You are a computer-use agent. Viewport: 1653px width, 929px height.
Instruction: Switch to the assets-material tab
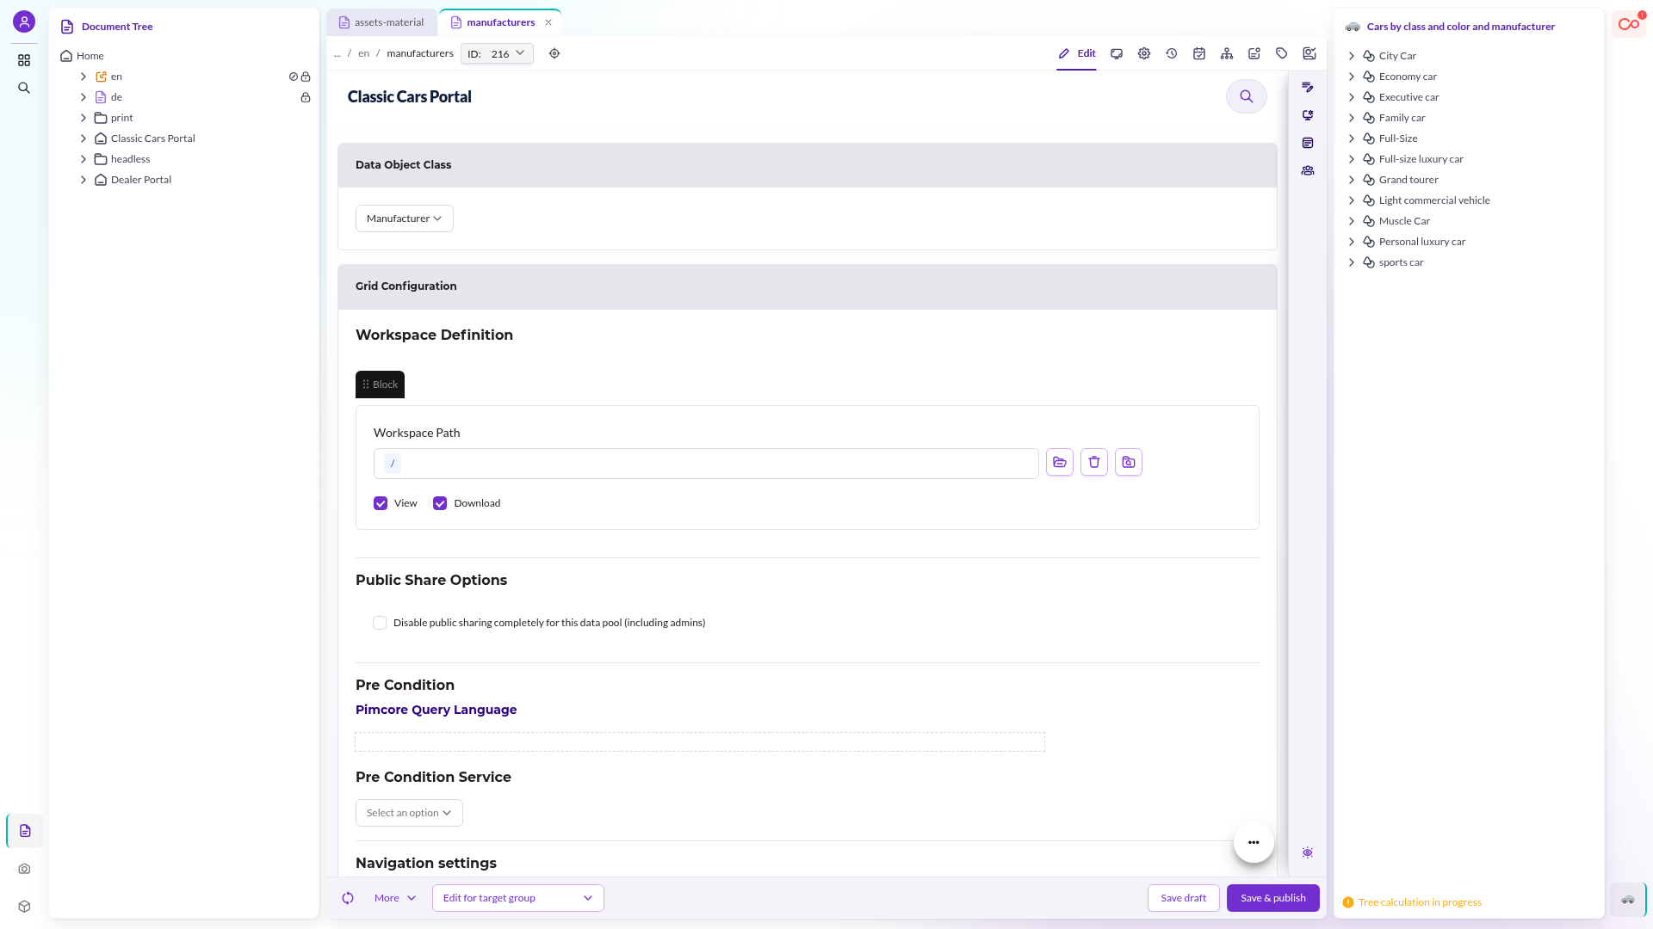(x=381, y=22)
